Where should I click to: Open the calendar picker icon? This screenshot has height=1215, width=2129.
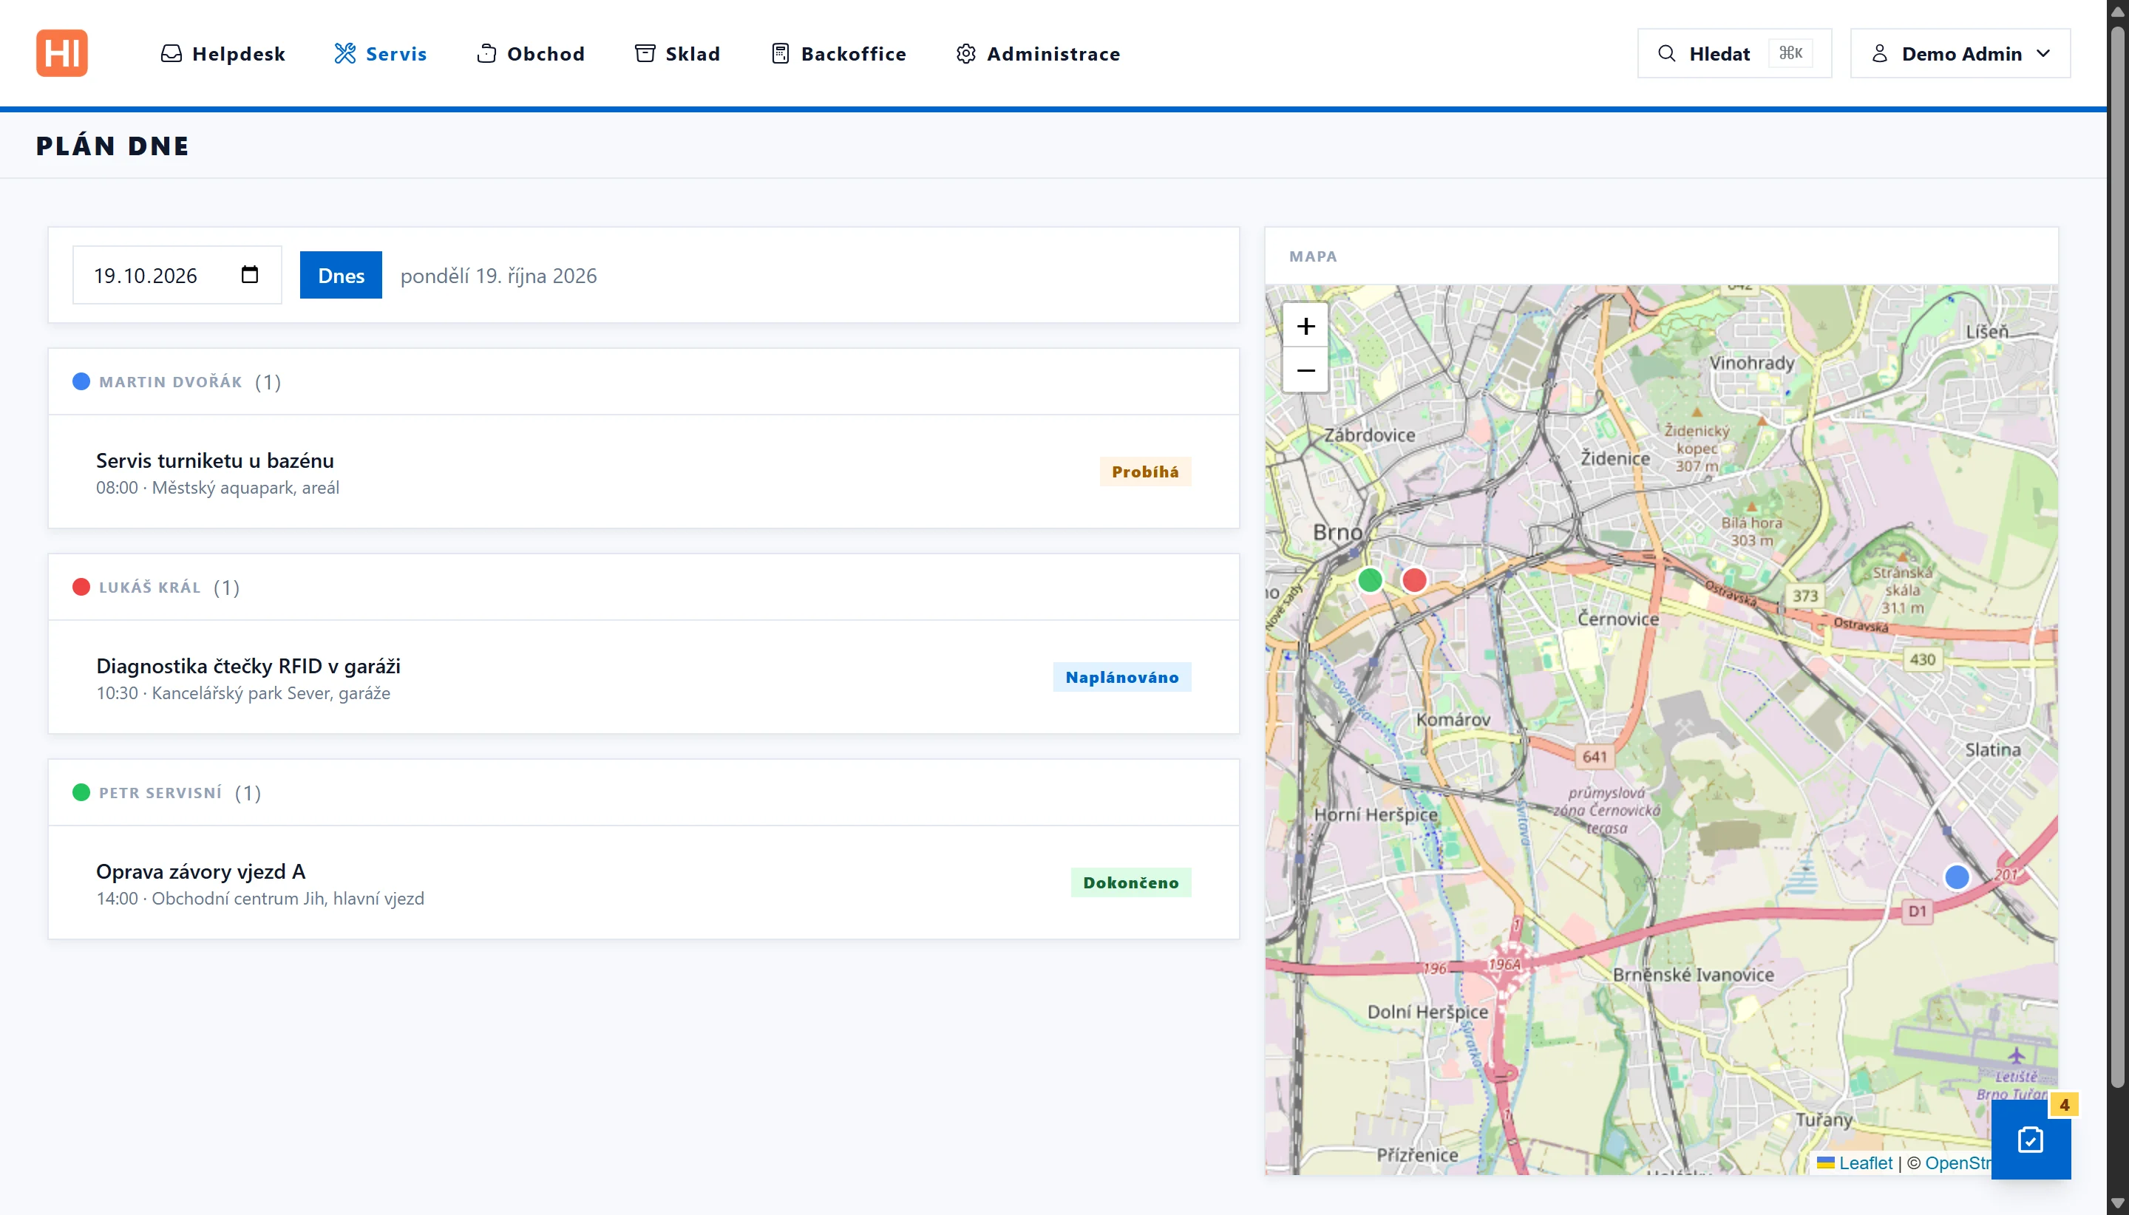250,274
